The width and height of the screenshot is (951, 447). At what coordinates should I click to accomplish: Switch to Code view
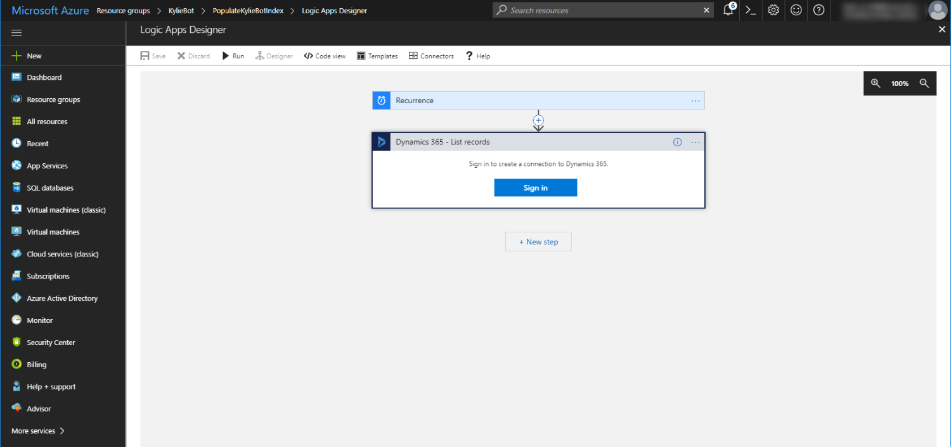[325, 56]
